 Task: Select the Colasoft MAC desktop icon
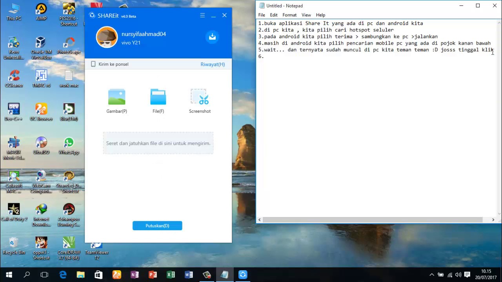pos(14,182)
